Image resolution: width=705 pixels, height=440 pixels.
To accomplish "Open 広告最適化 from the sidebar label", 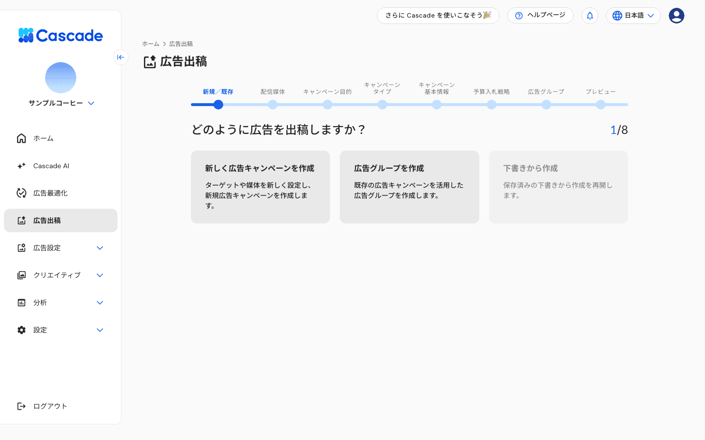I will pyautogui.click(x=50, y=193).
